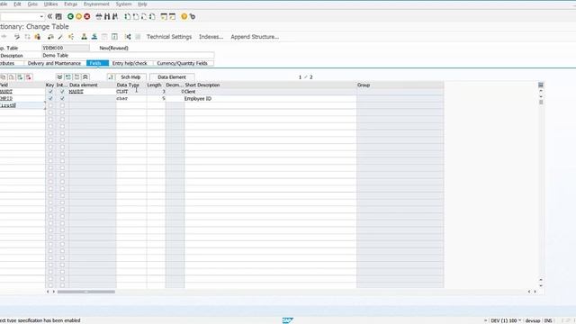
Task: Click the Display/Change toggle icon
Action: [x=16, y=37]
